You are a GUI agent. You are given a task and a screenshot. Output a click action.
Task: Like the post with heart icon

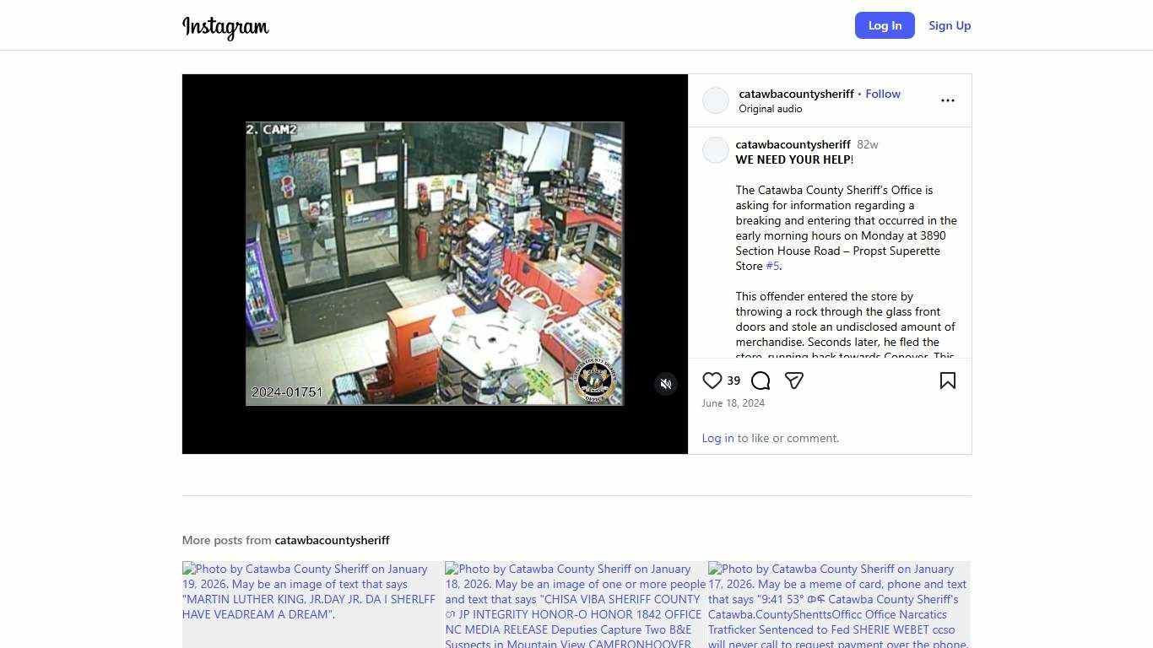tap(712, 381)
